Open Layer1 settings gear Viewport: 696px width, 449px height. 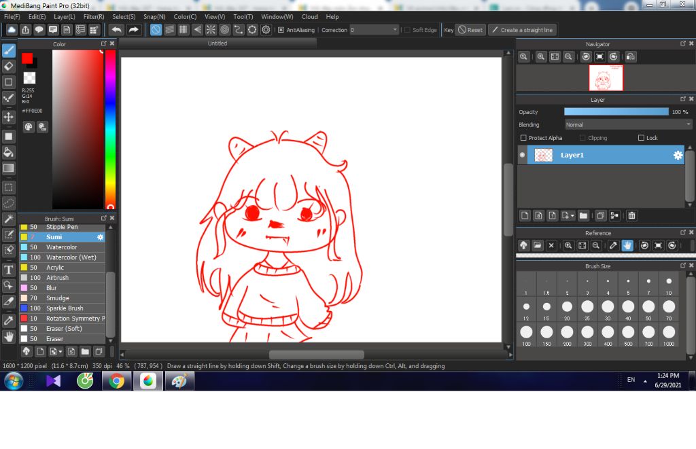pyautogui.click(x=678, y=156)
